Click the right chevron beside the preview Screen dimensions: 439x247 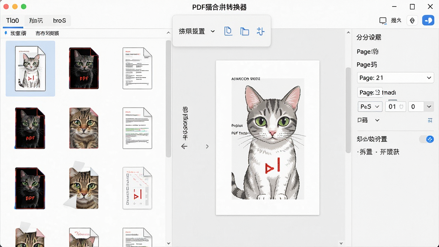207,147
